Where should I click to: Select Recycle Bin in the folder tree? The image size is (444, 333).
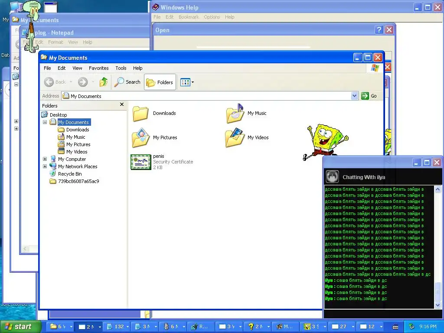coord(70,174)
